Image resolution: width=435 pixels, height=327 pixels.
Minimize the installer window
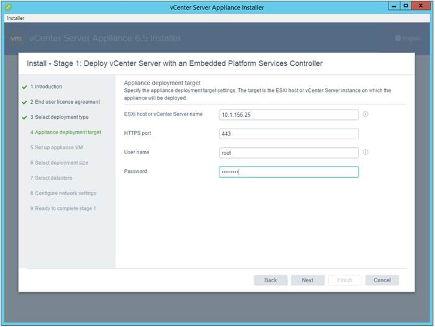coord(394,6)
